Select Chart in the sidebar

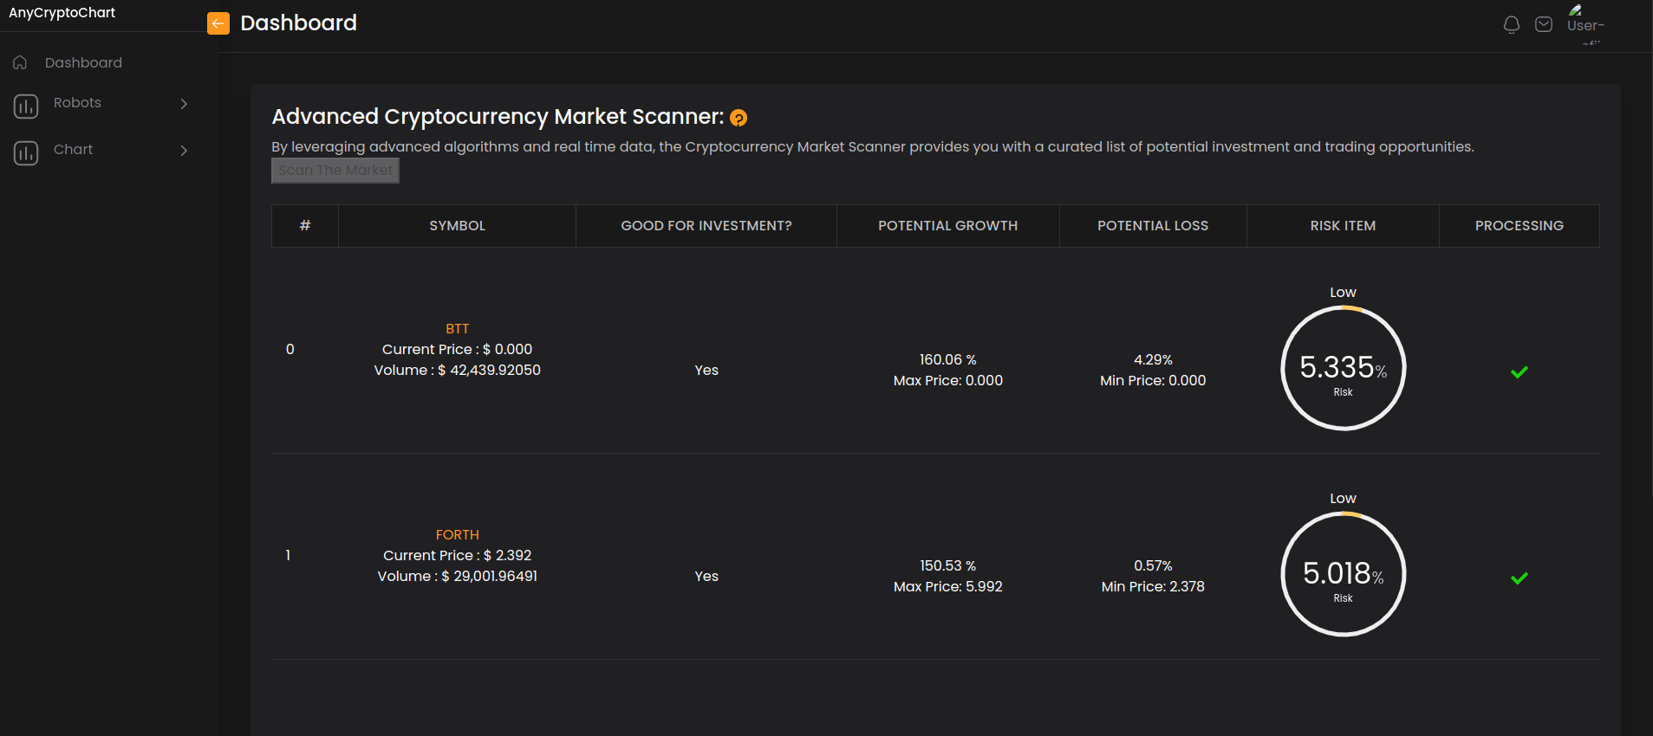click(x=73, y=149)
